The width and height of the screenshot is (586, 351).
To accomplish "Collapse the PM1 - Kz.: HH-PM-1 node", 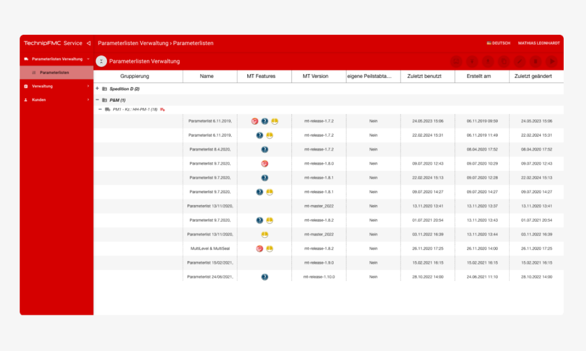I will (x=100, y=109).
